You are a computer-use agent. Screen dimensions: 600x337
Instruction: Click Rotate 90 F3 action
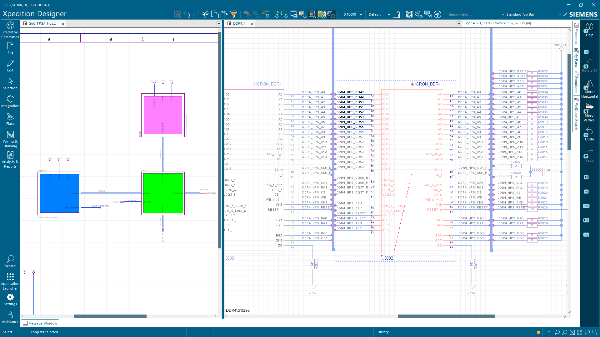point(589,66)
